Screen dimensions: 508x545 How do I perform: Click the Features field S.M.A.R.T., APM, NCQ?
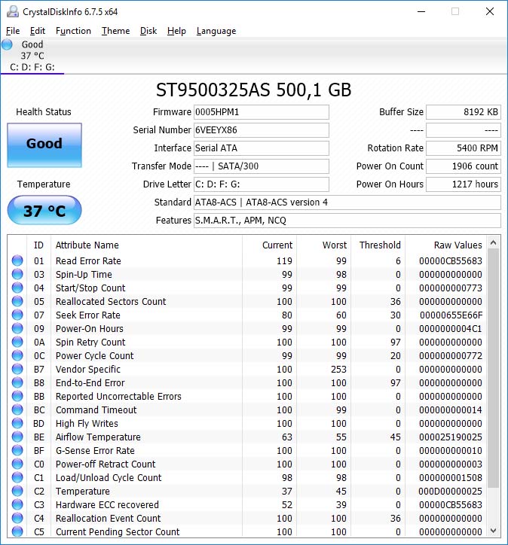[x=347, y=221]
